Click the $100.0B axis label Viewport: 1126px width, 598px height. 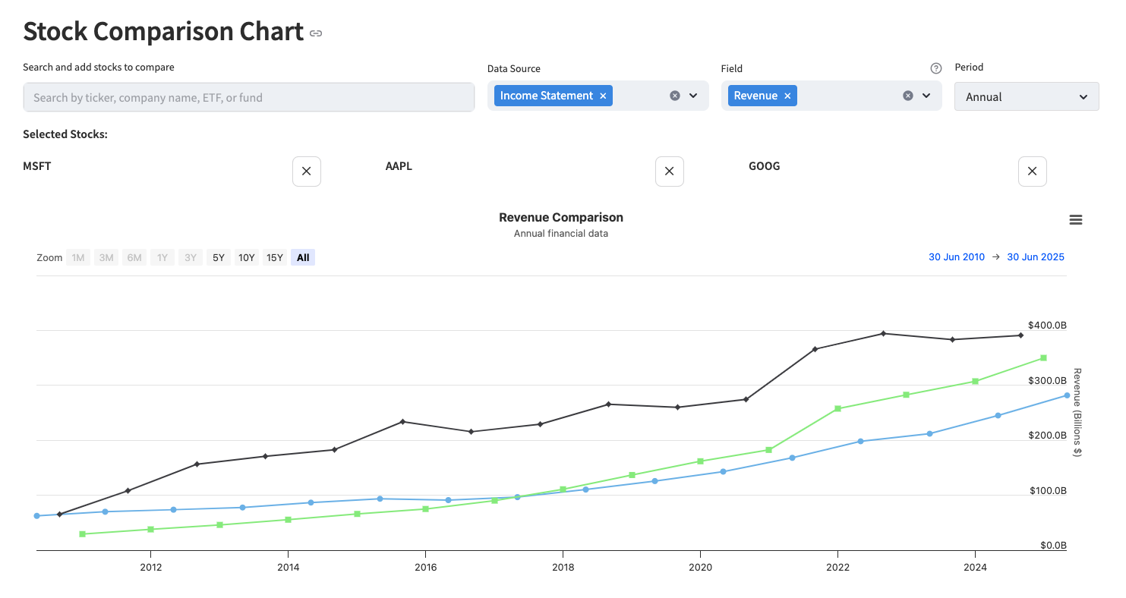1048,491
